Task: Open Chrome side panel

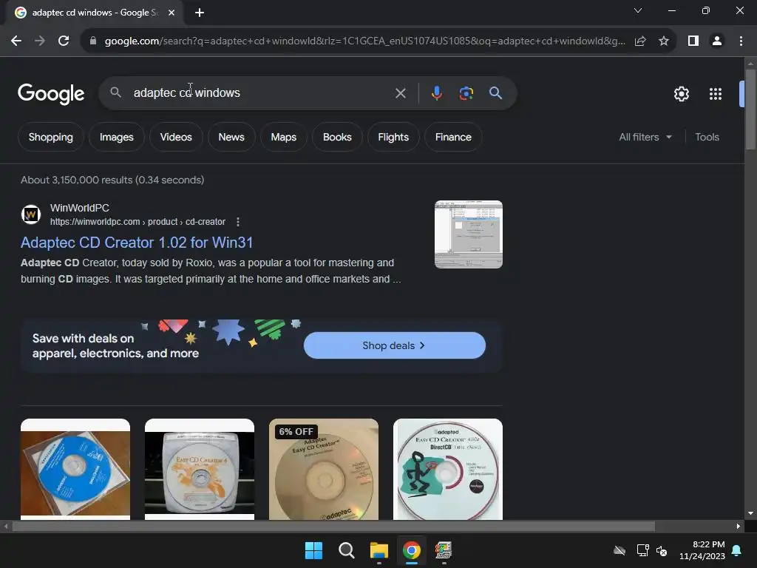Action: [693, 41]
